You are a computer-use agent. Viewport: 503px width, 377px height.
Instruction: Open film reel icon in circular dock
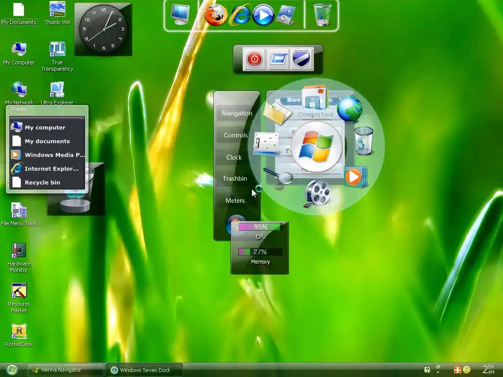317,193
